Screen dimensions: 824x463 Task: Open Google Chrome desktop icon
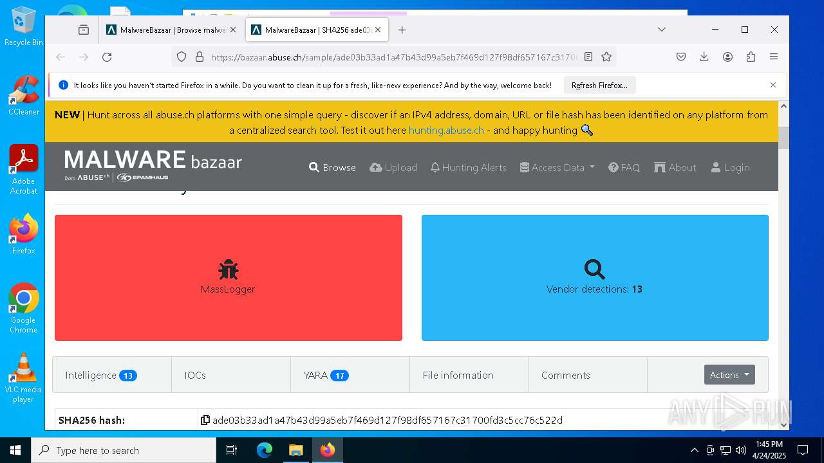[x=24, y=308]
